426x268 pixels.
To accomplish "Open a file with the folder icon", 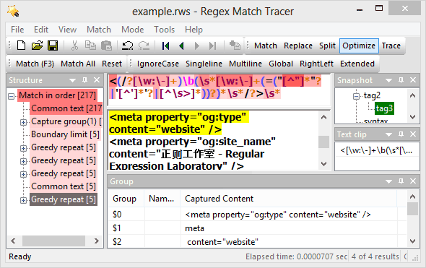I will [x=37, y=46].
